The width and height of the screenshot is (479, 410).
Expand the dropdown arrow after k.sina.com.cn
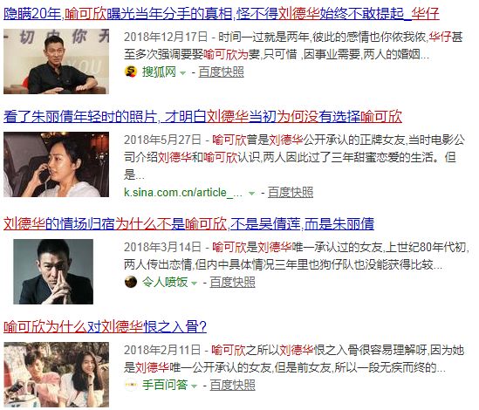tap(252, 194)
